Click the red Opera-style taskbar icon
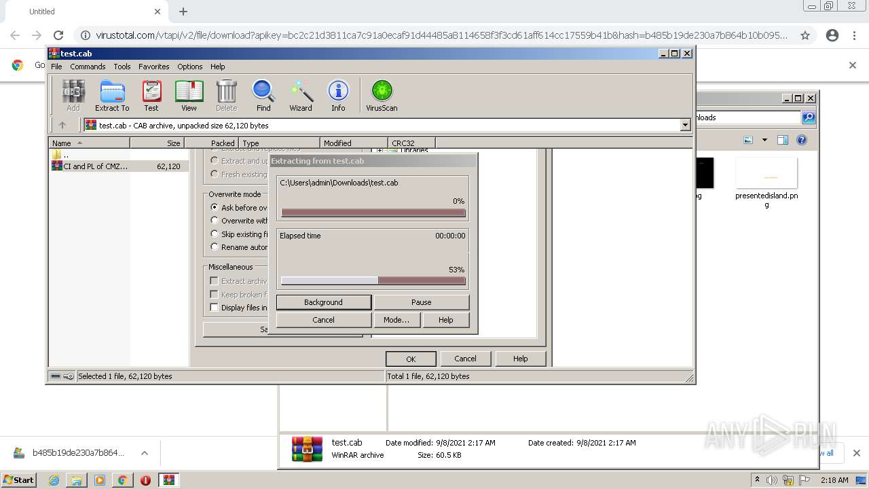This screenshot has width=869, height=489. pyautogui.click(x=145, y=480)
